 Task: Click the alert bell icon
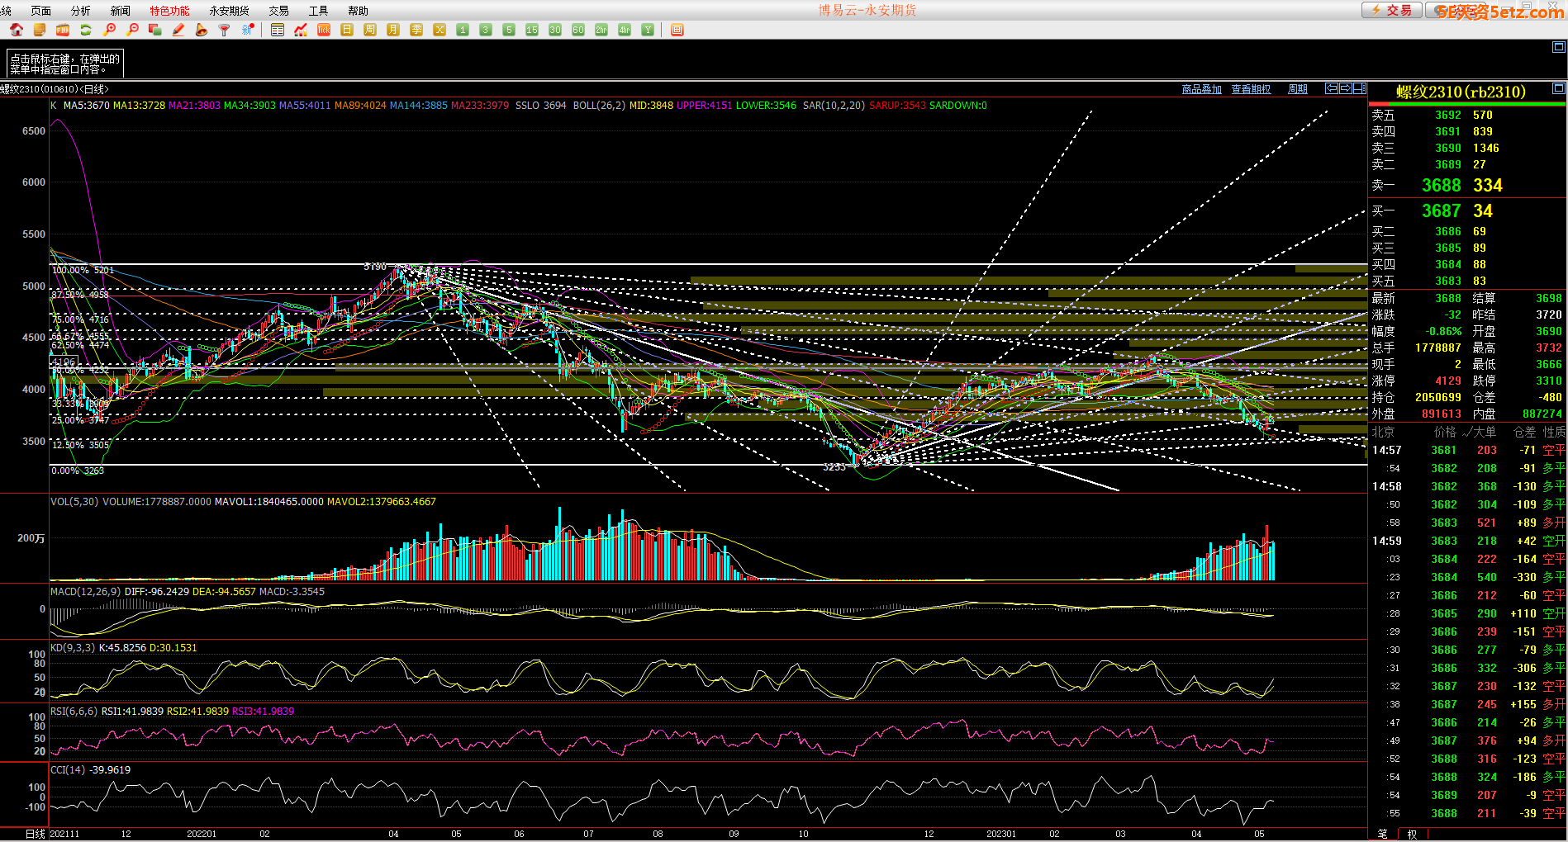tap(202, 30)
